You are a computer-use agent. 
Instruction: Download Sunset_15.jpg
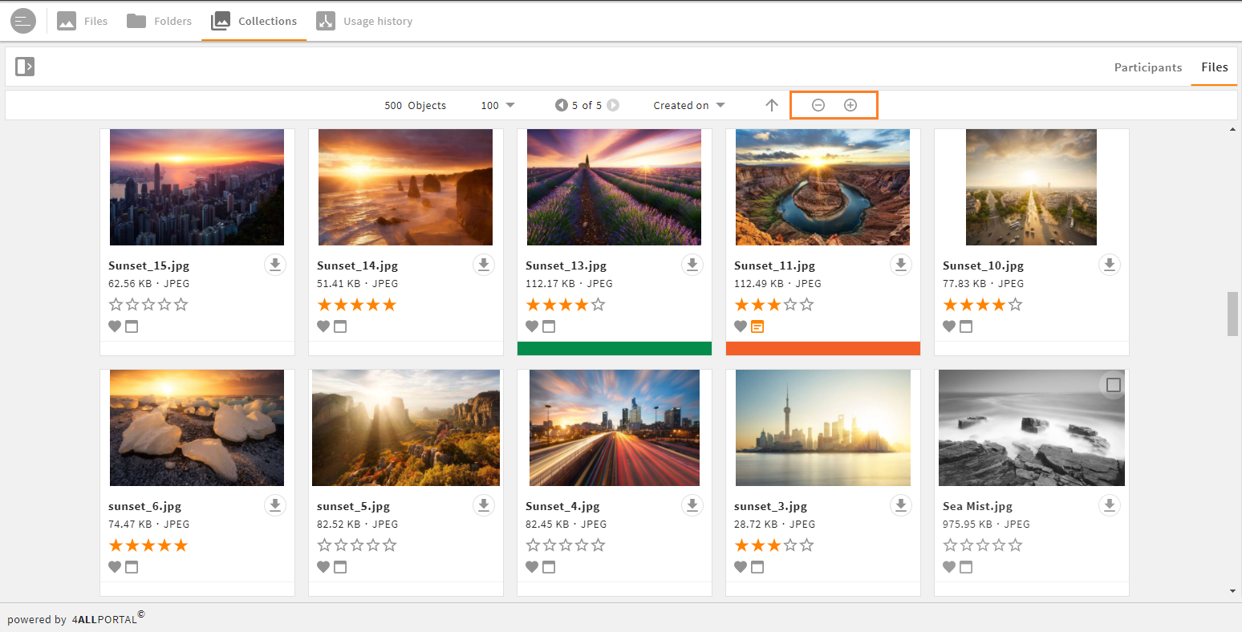(275, 265)
